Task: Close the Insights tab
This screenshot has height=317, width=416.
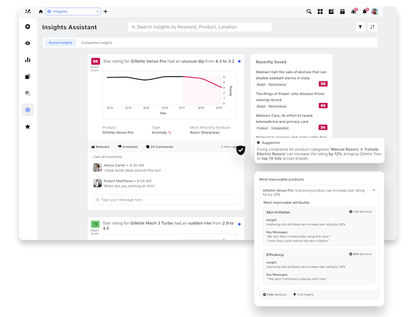Action: pyautogui.click(x=98, y=12)
